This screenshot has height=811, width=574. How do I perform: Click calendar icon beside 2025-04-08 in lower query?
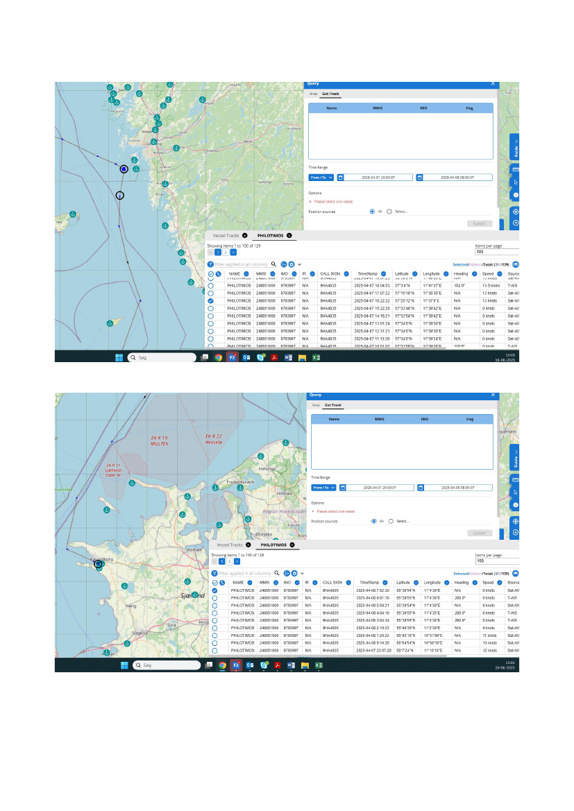[x=420, y=488]
